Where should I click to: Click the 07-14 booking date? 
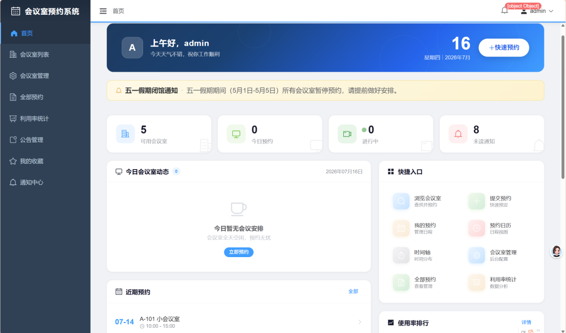click(124, 322)
